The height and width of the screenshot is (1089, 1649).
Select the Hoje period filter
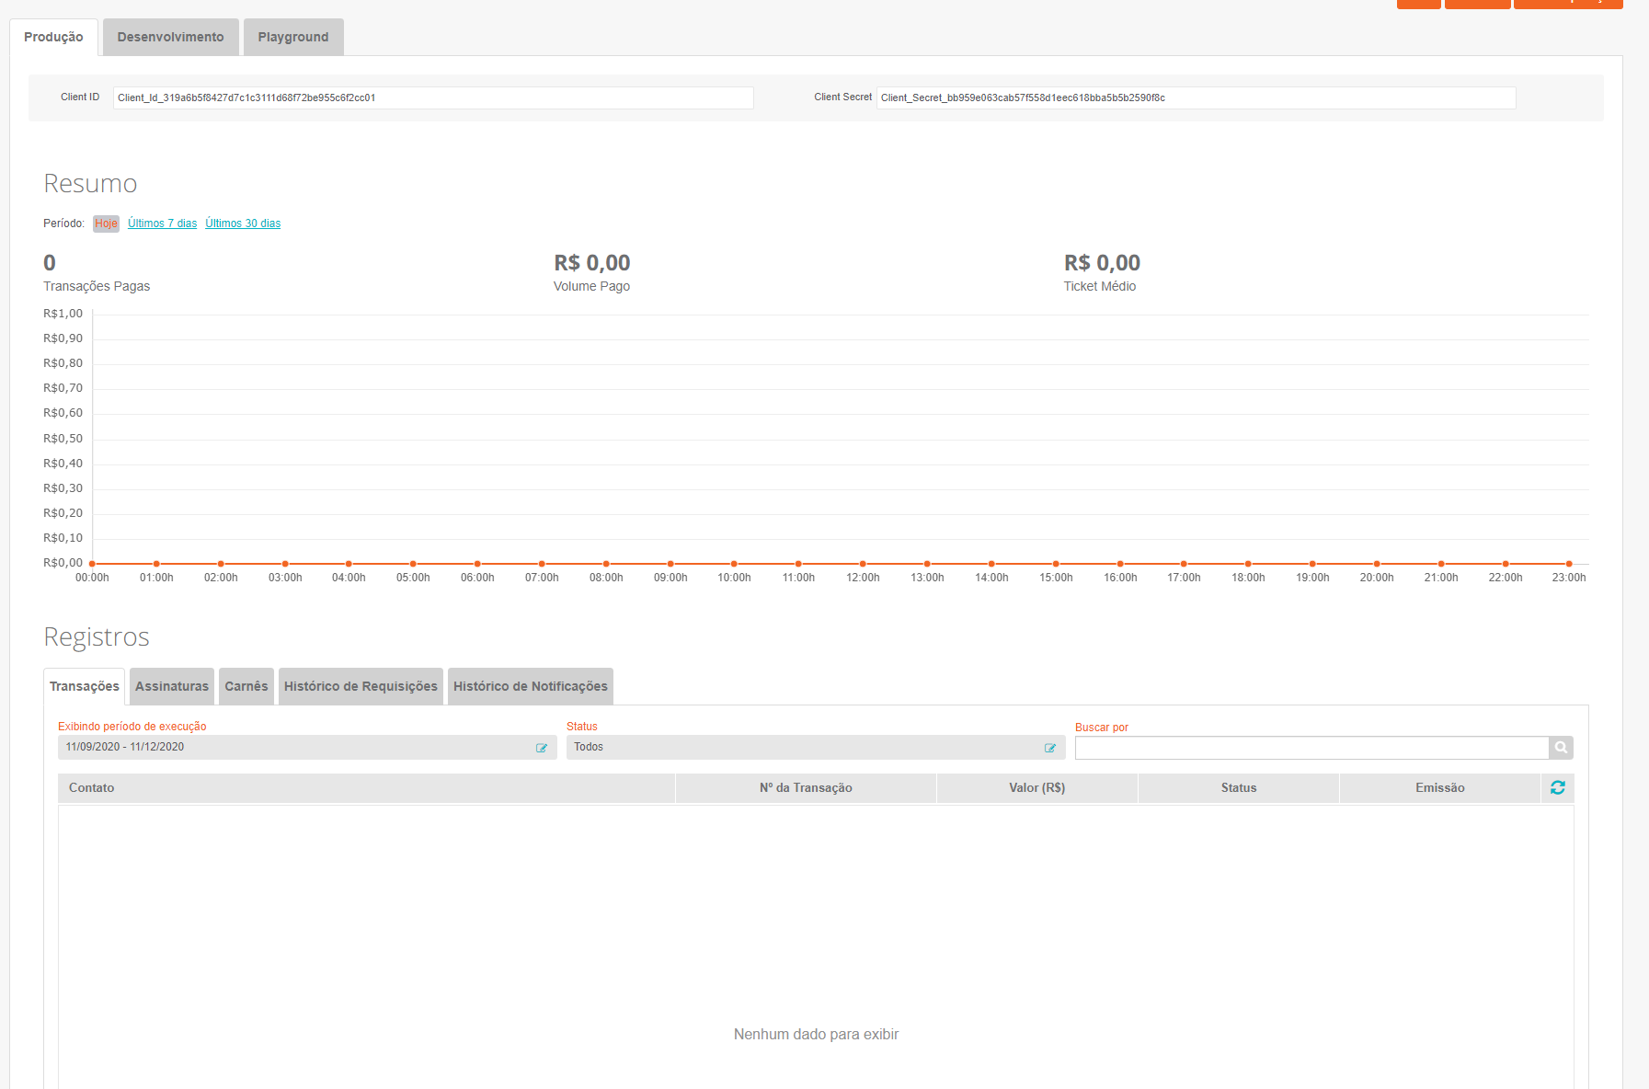(x=106, y=224)
